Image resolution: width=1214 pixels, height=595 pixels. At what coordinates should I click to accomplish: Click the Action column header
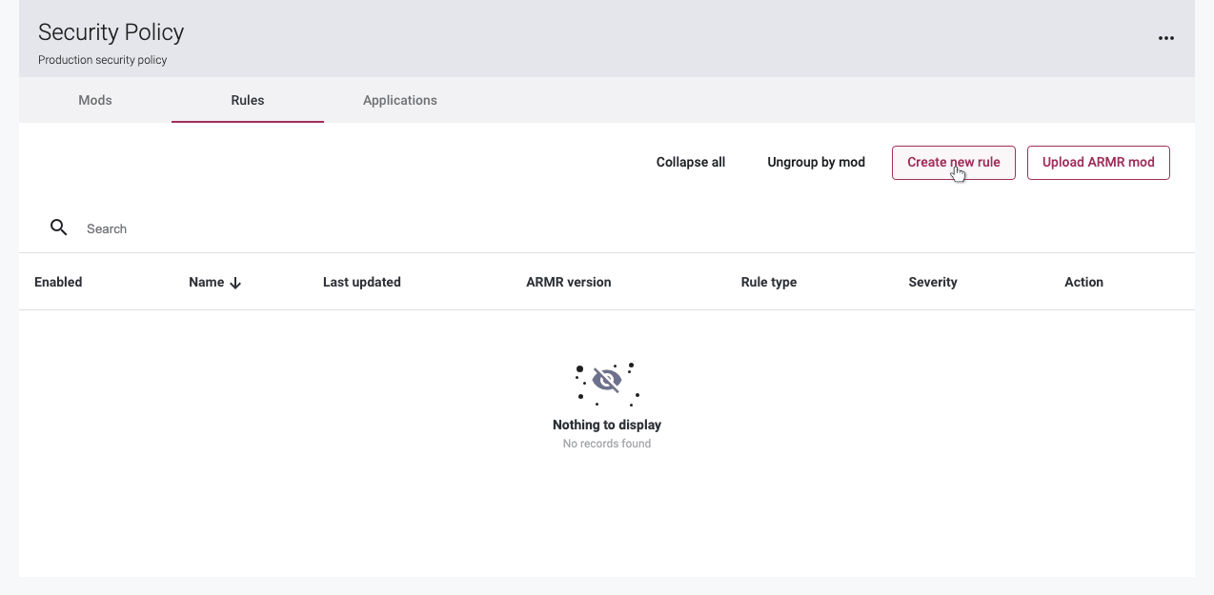tap(1084, 282)
